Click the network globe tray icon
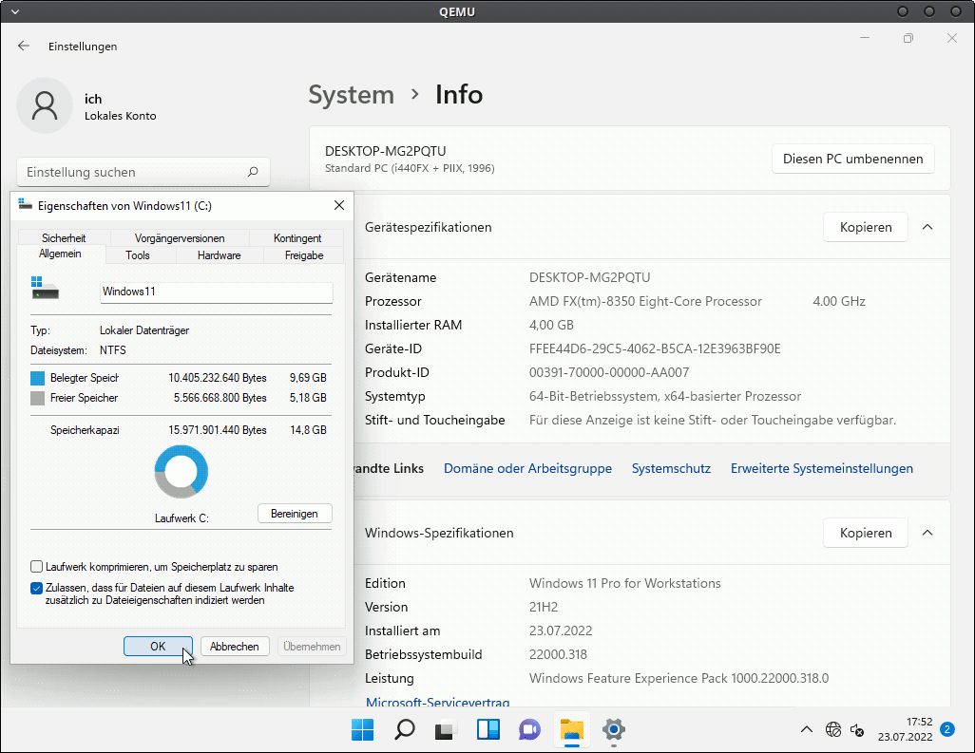This screenshot has width=975, height=753. [833, 729]
